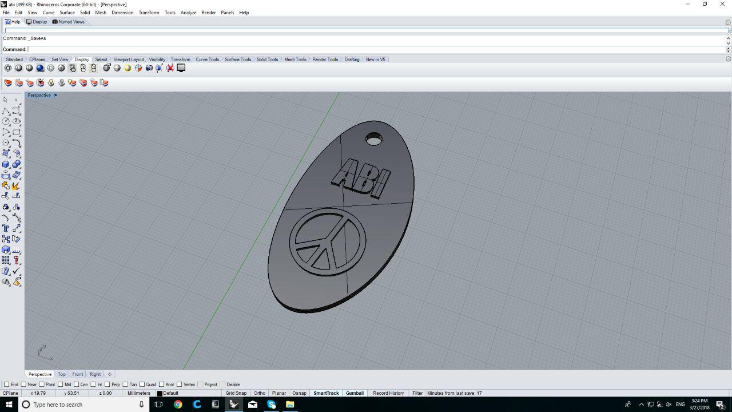Toggle Ortho mode in status bar

260,393
